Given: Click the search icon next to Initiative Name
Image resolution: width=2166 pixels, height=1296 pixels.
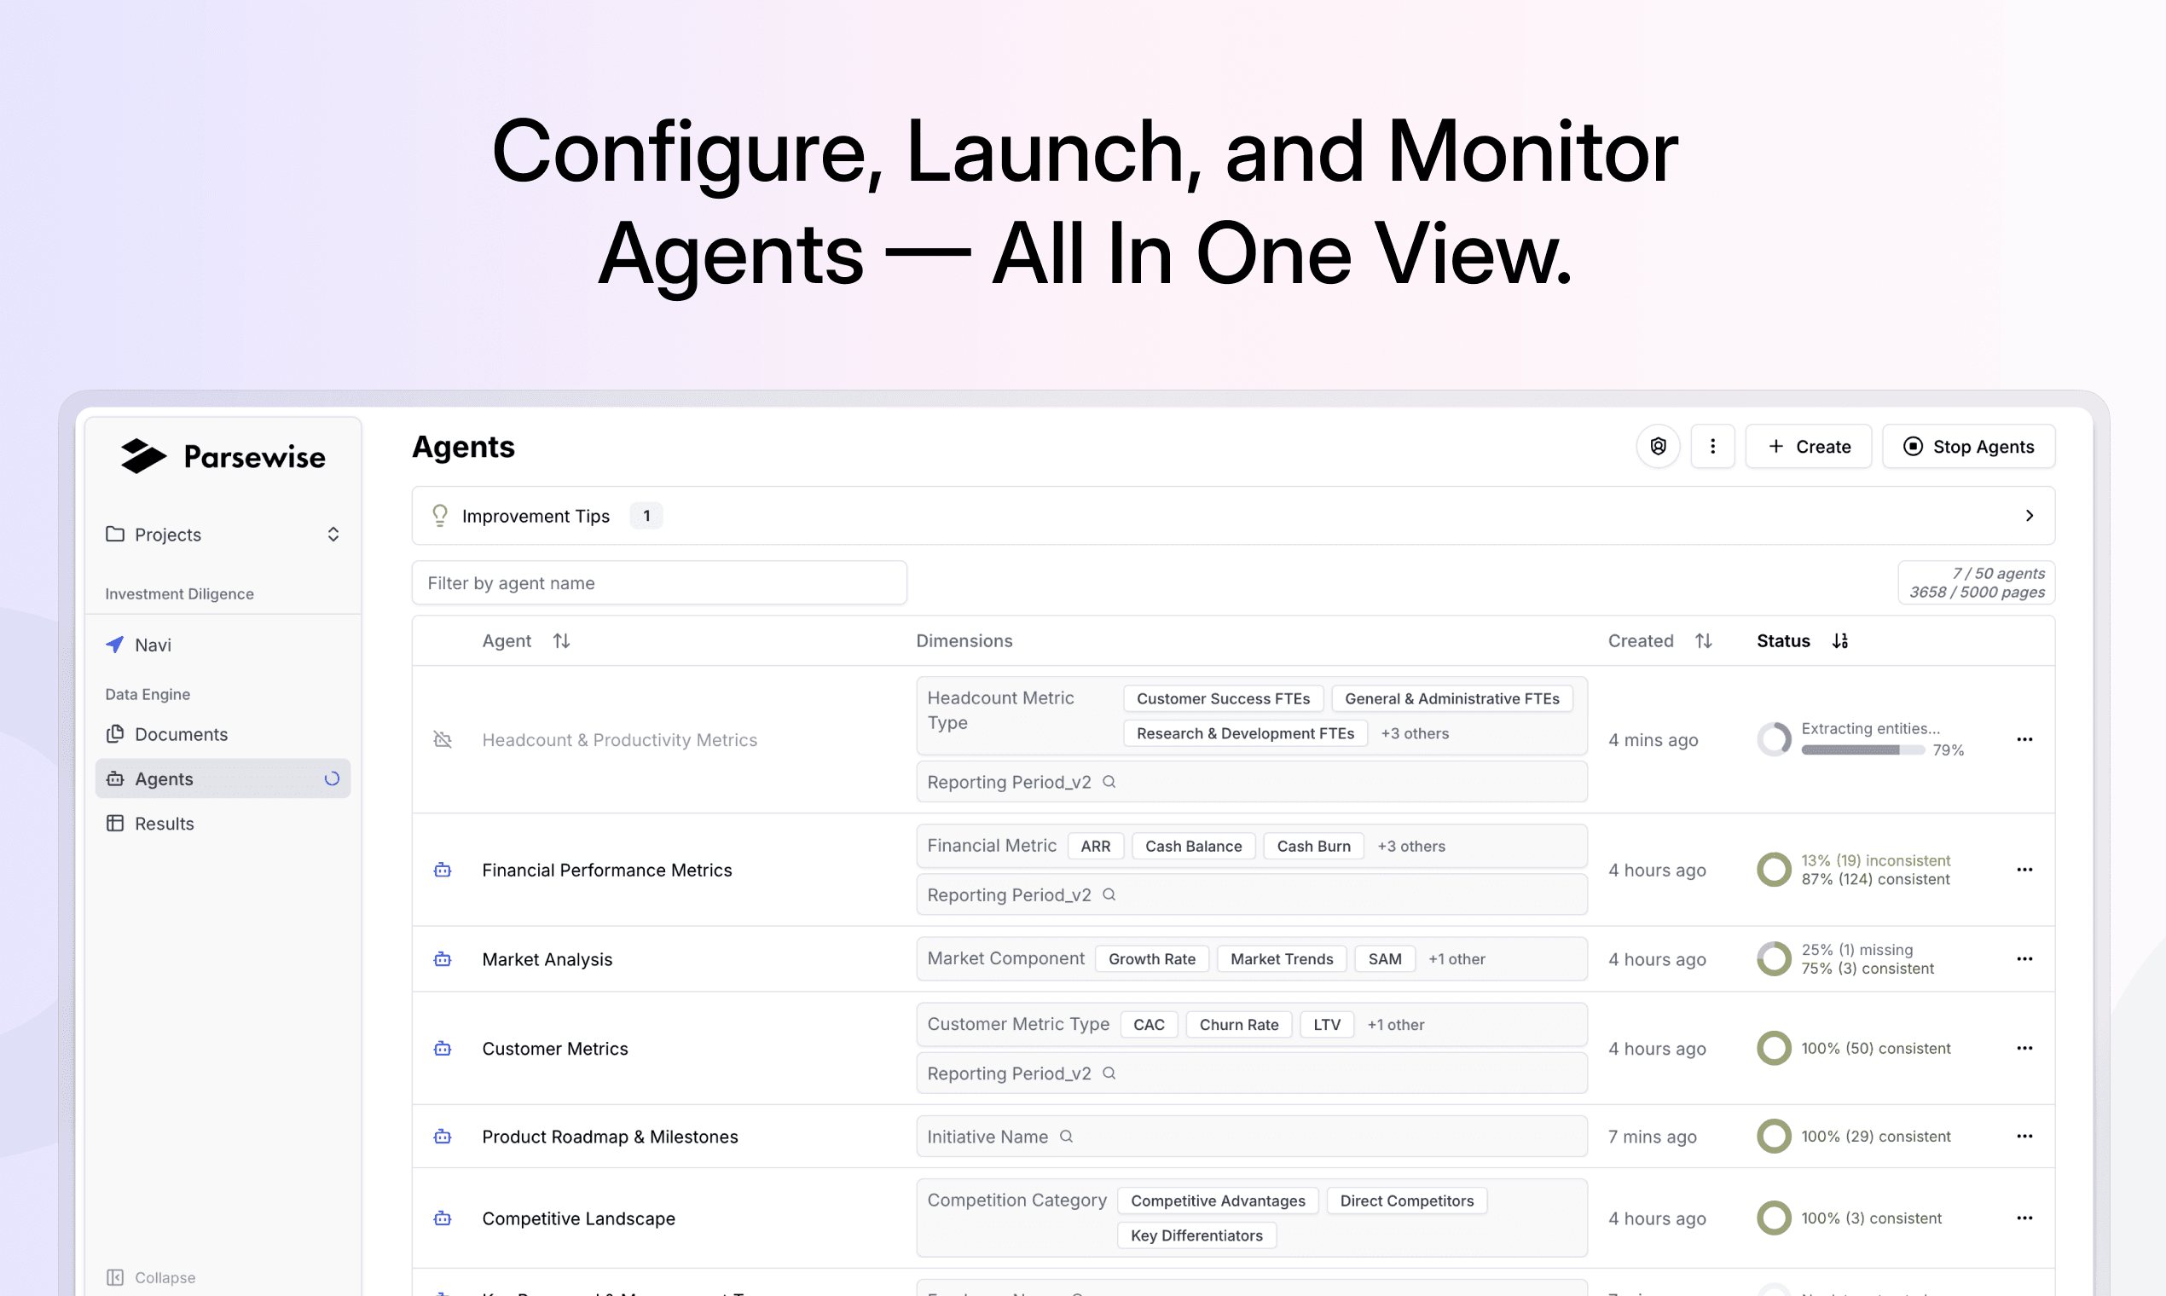Looking at the screenshot, I should tap(1067, 1137).
